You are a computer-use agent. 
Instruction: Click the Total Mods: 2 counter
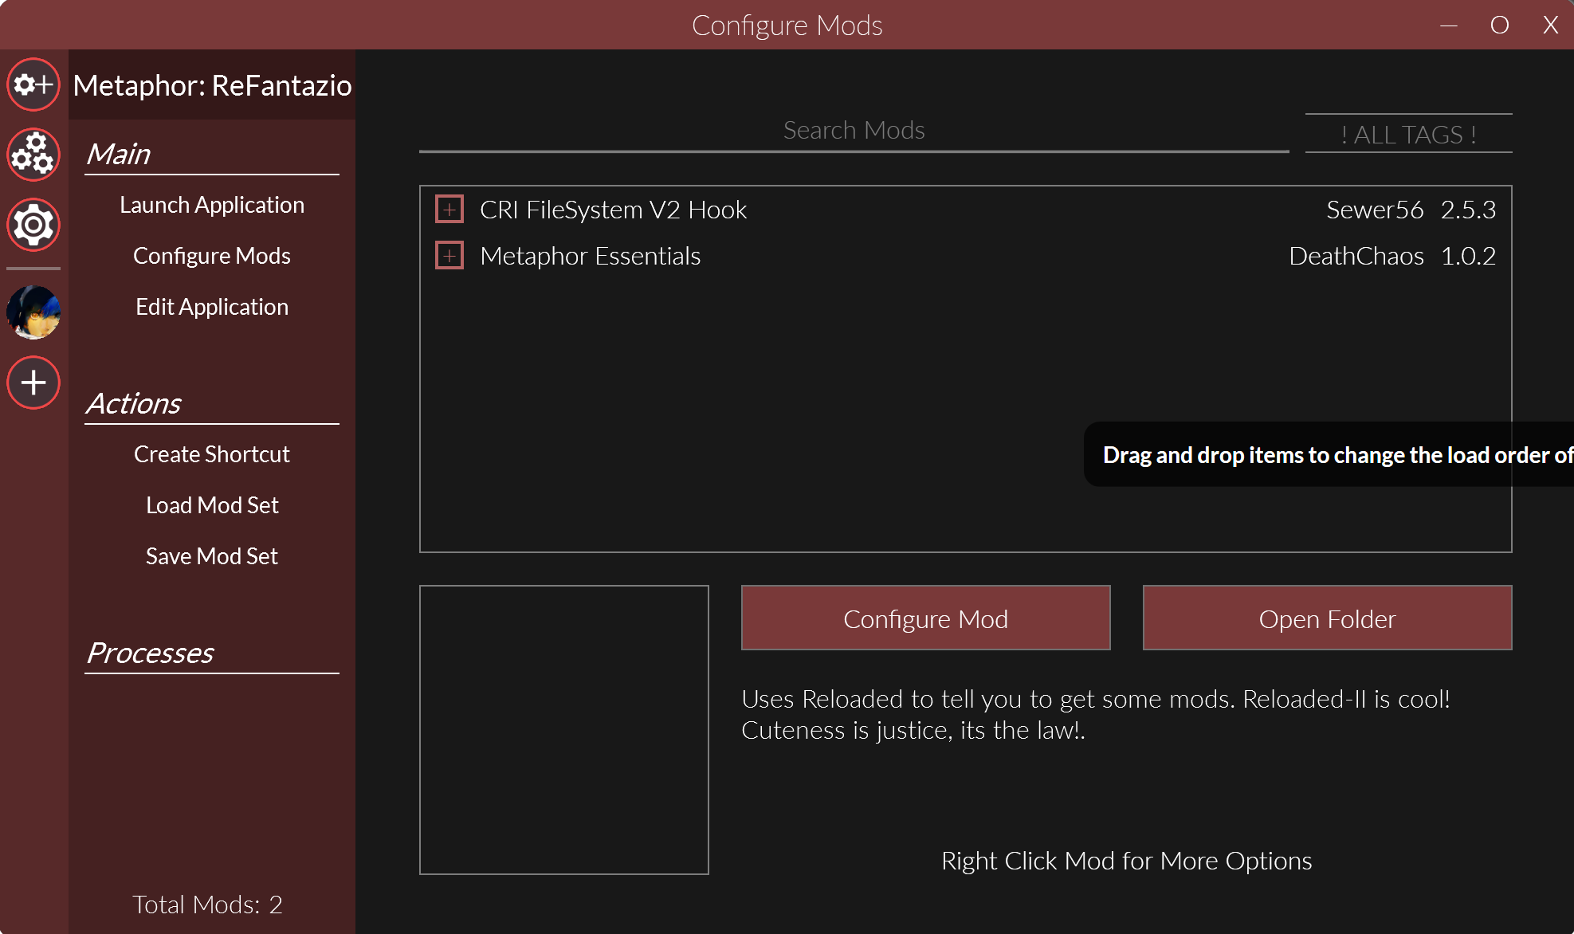click(x=207, y=905)
